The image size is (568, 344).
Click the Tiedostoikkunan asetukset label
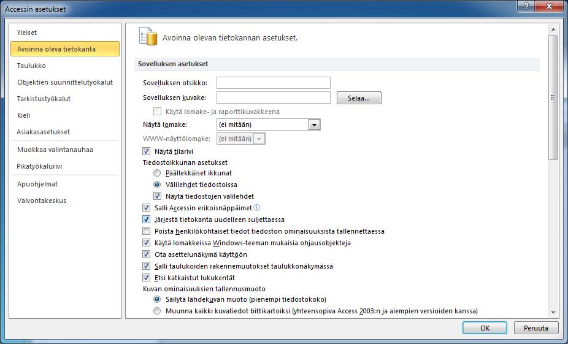click(185, 162)
